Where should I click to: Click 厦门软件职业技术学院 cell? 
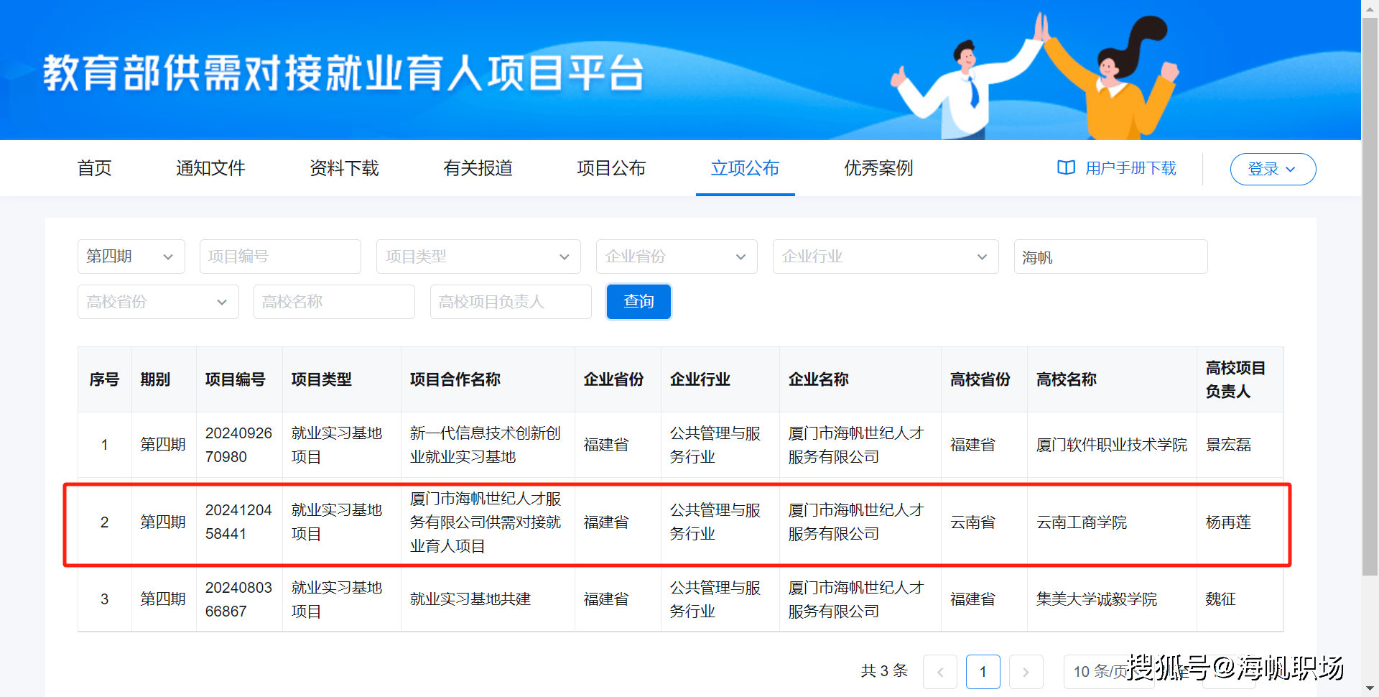[1112, 445]
